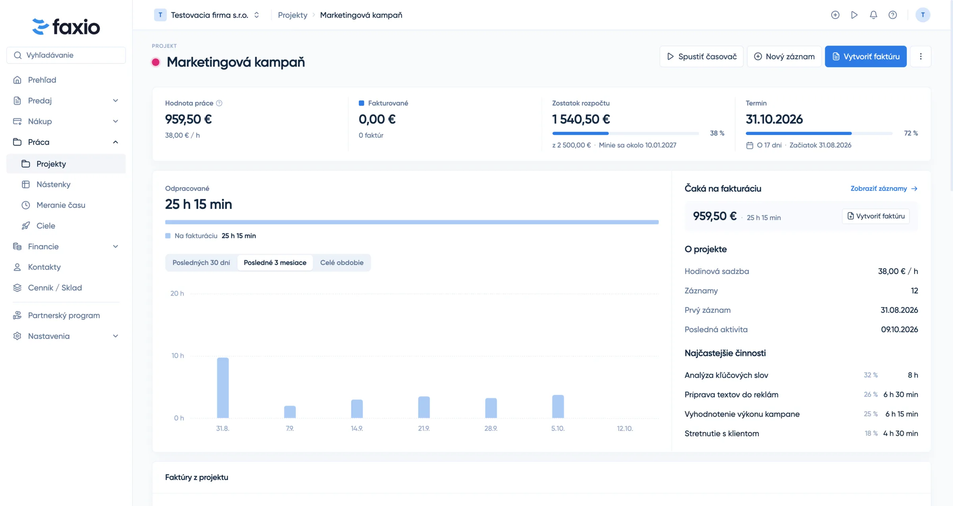Open the three-dot project options menu
This screenshot has height=506, width=953.
coord(920,56)
